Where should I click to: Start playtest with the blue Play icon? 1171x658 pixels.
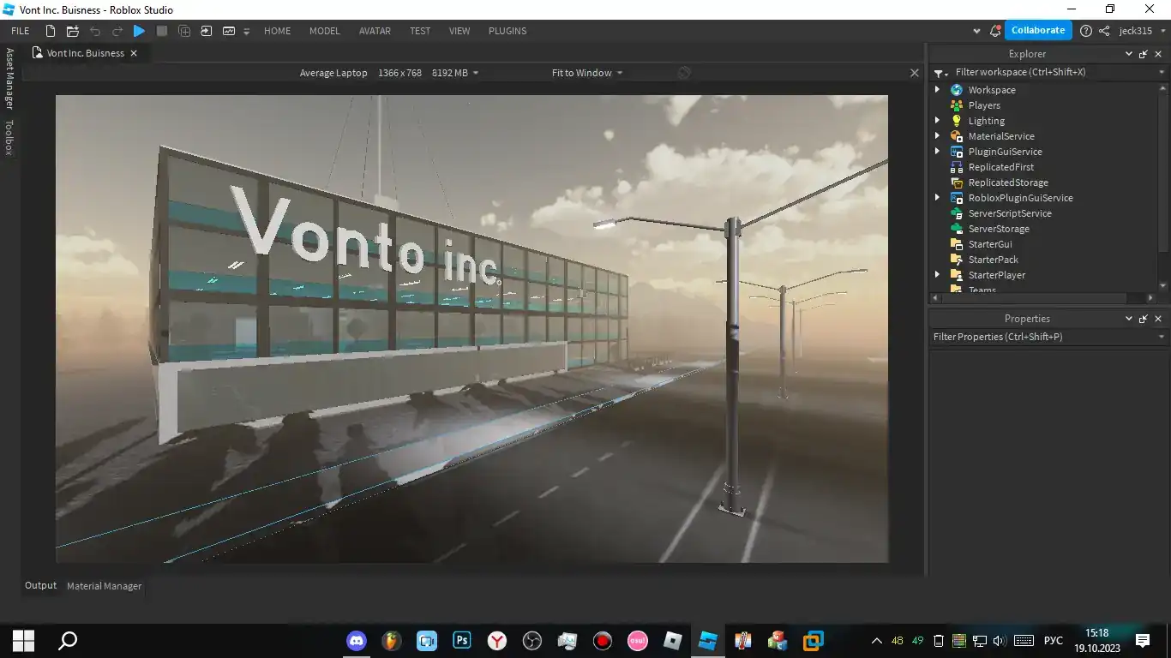[139, 31]
